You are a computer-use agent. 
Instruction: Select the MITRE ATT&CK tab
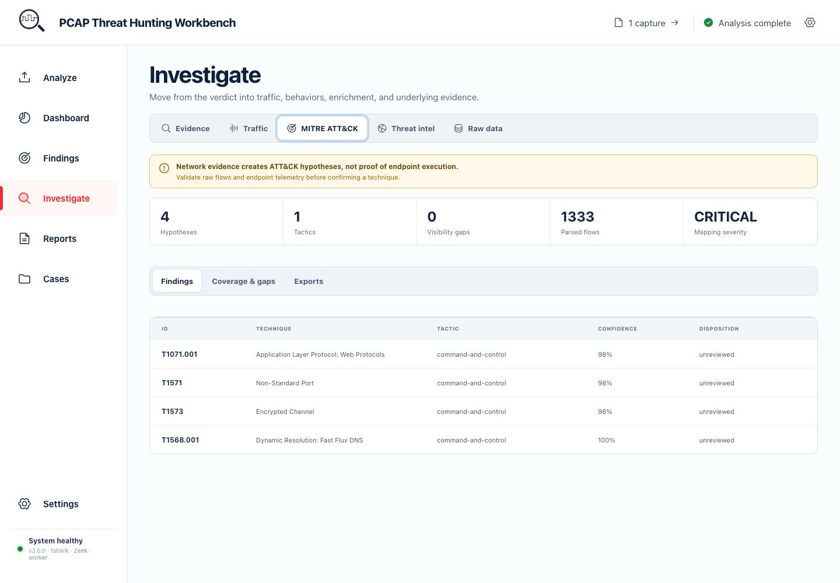(x=323, y=128)
